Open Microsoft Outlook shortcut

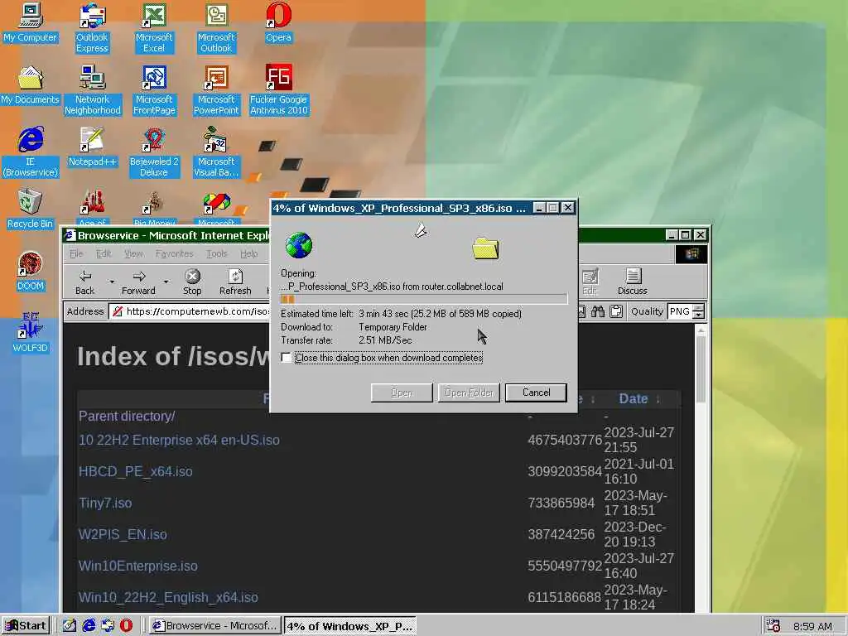click(x=216, y=28)
